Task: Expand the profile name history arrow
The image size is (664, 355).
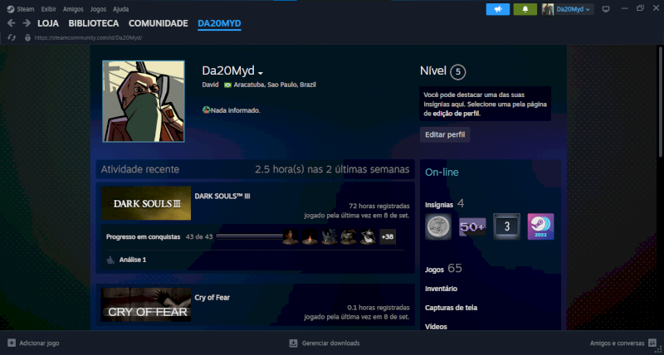Action: pyautogui.click(x=261, y=73)
